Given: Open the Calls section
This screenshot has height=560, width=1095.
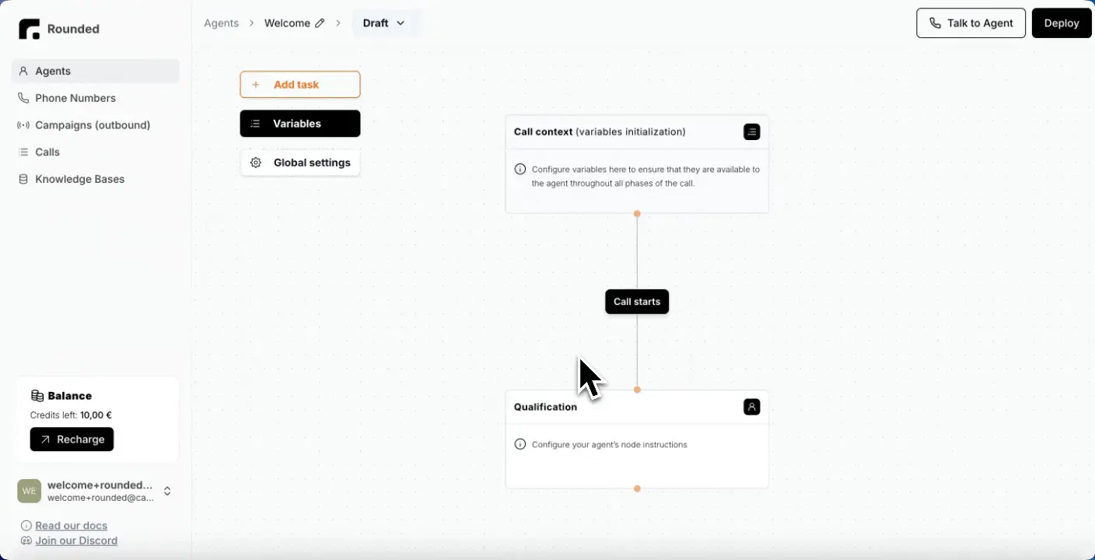Looking at the screenshot, I should point(47,152).
